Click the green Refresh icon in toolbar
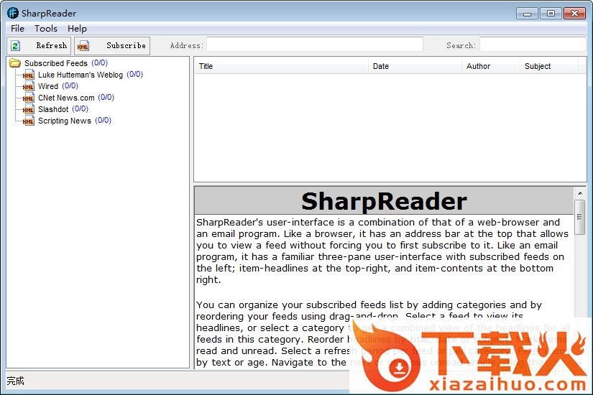593x395 pixels. click(15, 46)
